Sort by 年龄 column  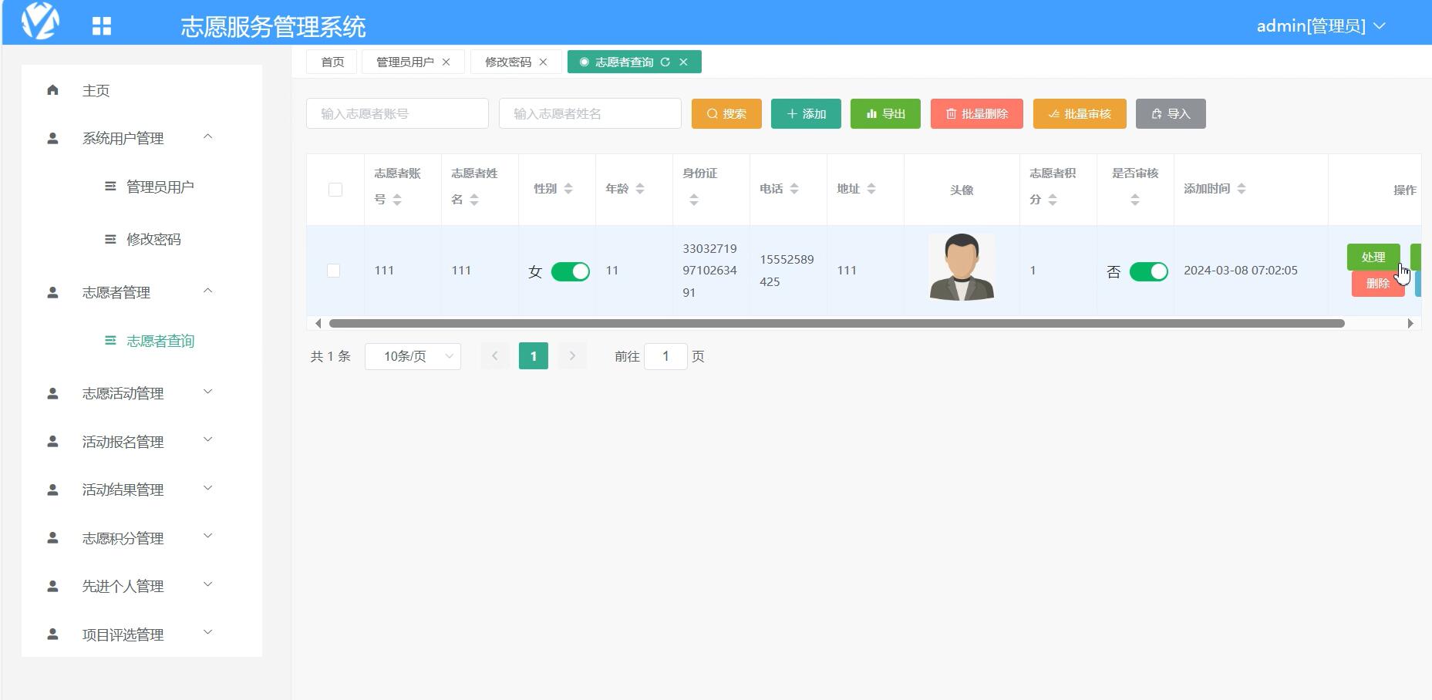640,189
